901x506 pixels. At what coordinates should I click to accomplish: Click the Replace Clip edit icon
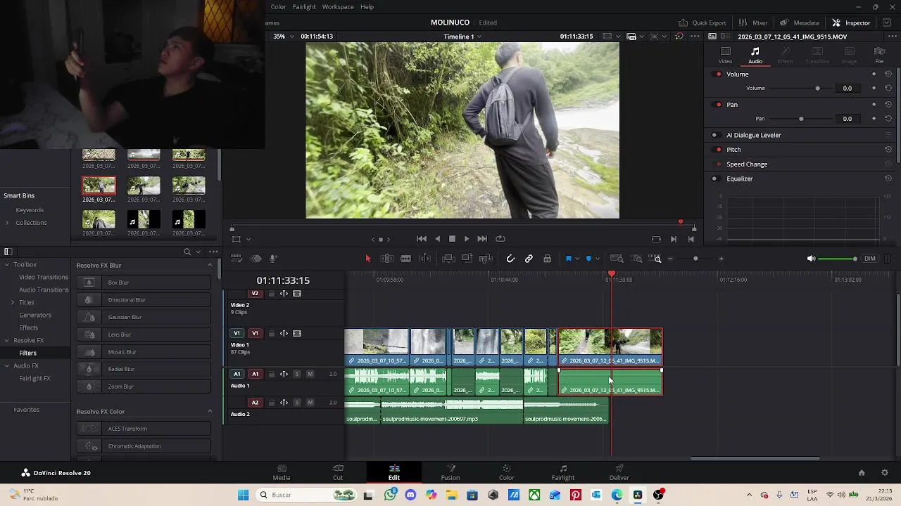[485, 259]
